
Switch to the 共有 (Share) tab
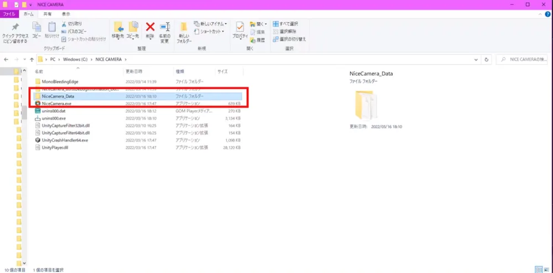click(47, 14)
